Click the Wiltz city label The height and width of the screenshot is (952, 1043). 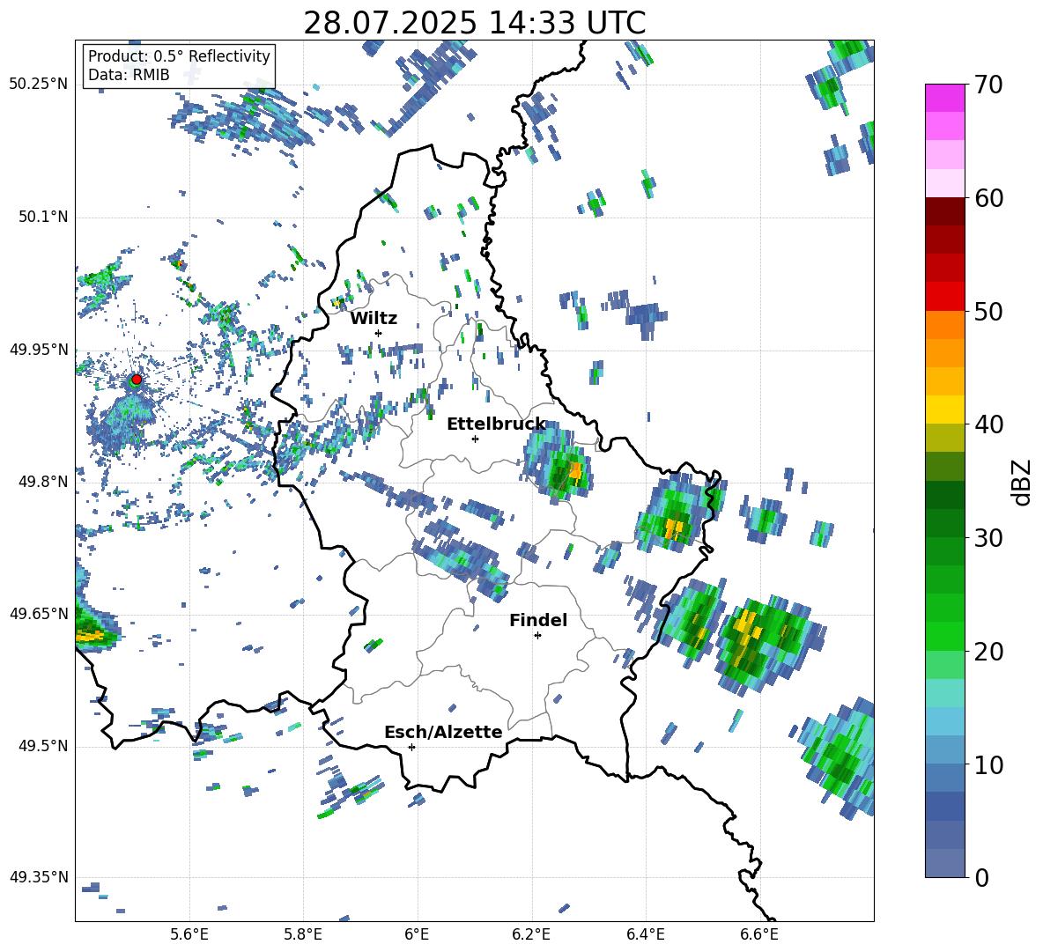click(x=374, y=319)
